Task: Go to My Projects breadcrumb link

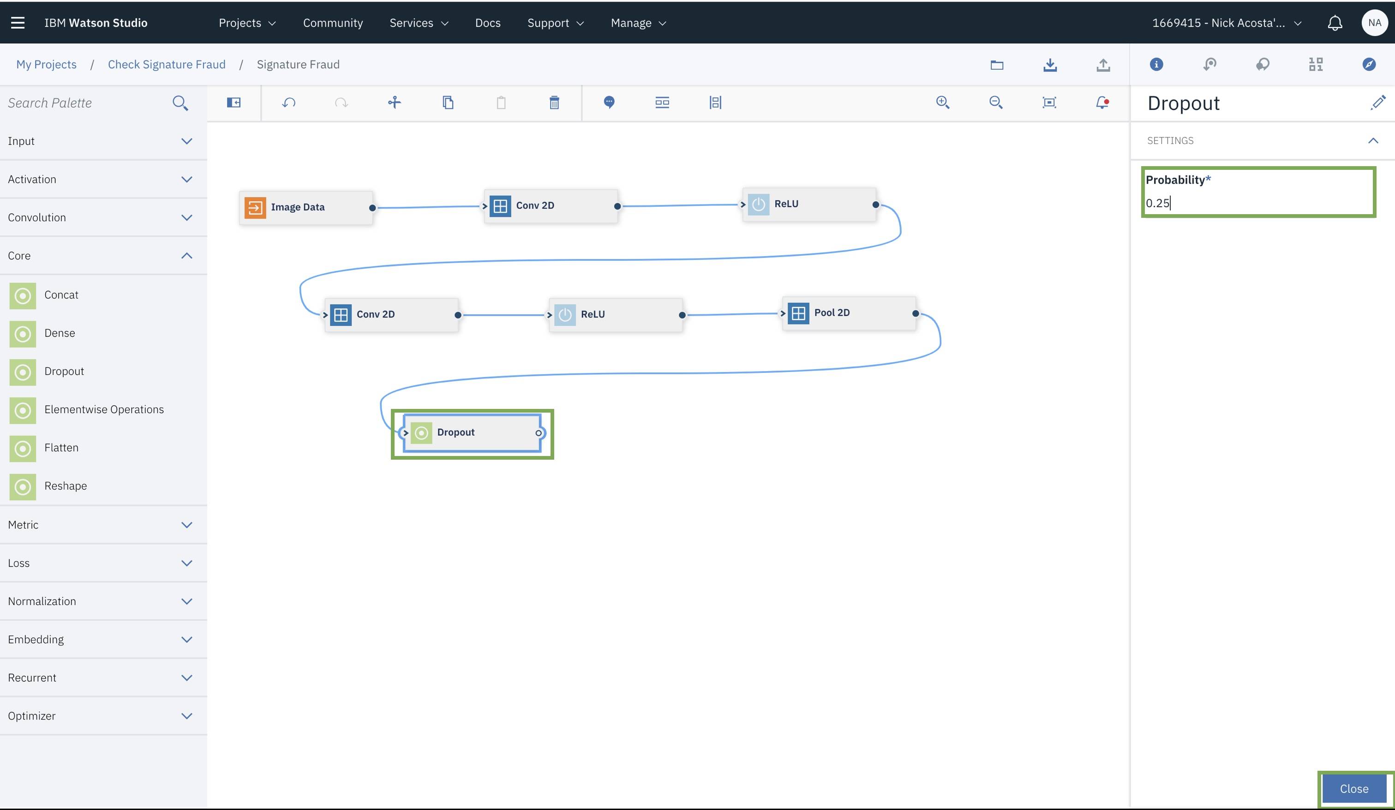Action: point(47,64)
